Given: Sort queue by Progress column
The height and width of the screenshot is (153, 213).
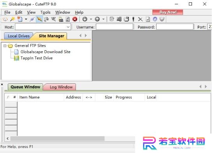Looking at the screenshot, I should pyautogui.click(x=129, y=97).
